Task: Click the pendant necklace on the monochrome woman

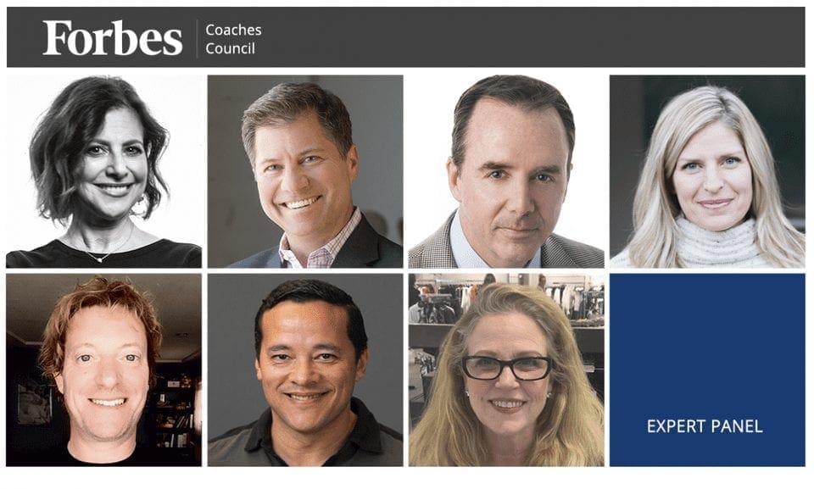Action: [98, 255]
